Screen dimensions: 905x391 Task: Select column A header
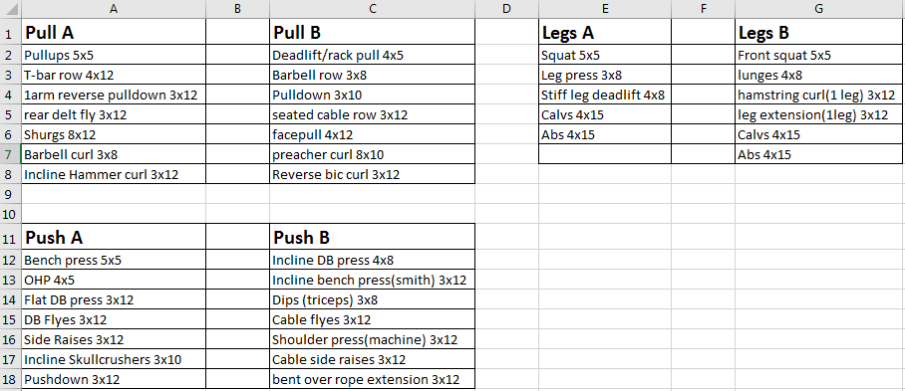pyautogui.click(x=114, y=9)
